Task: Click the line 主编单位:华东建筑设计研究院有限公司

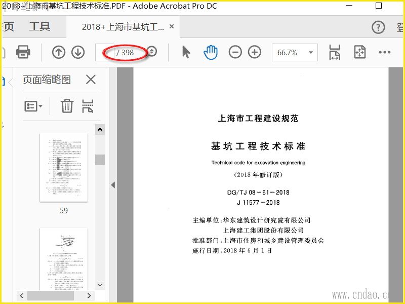Action: point(252,220)
